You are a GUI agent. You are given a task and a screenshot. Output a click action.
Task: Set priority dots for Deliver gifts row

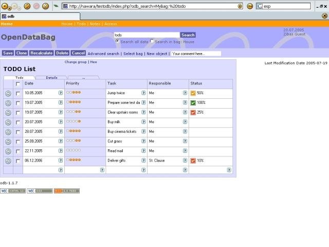click(74, 160)
